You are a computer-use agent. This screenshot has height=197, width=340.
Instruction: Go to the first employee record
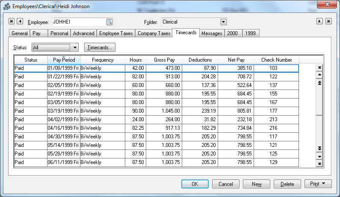click(12, 21)
